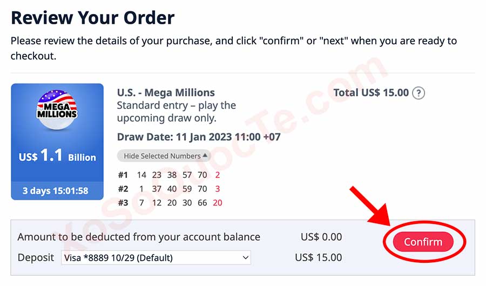
Task: Click the US$ 1.1 Billion jackpot amount
Action: point(57,156)
